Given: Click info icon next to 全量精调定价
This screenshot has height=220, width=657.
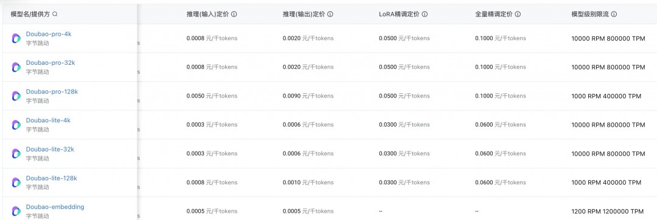Looking at the screenshot, I should 518,14.
